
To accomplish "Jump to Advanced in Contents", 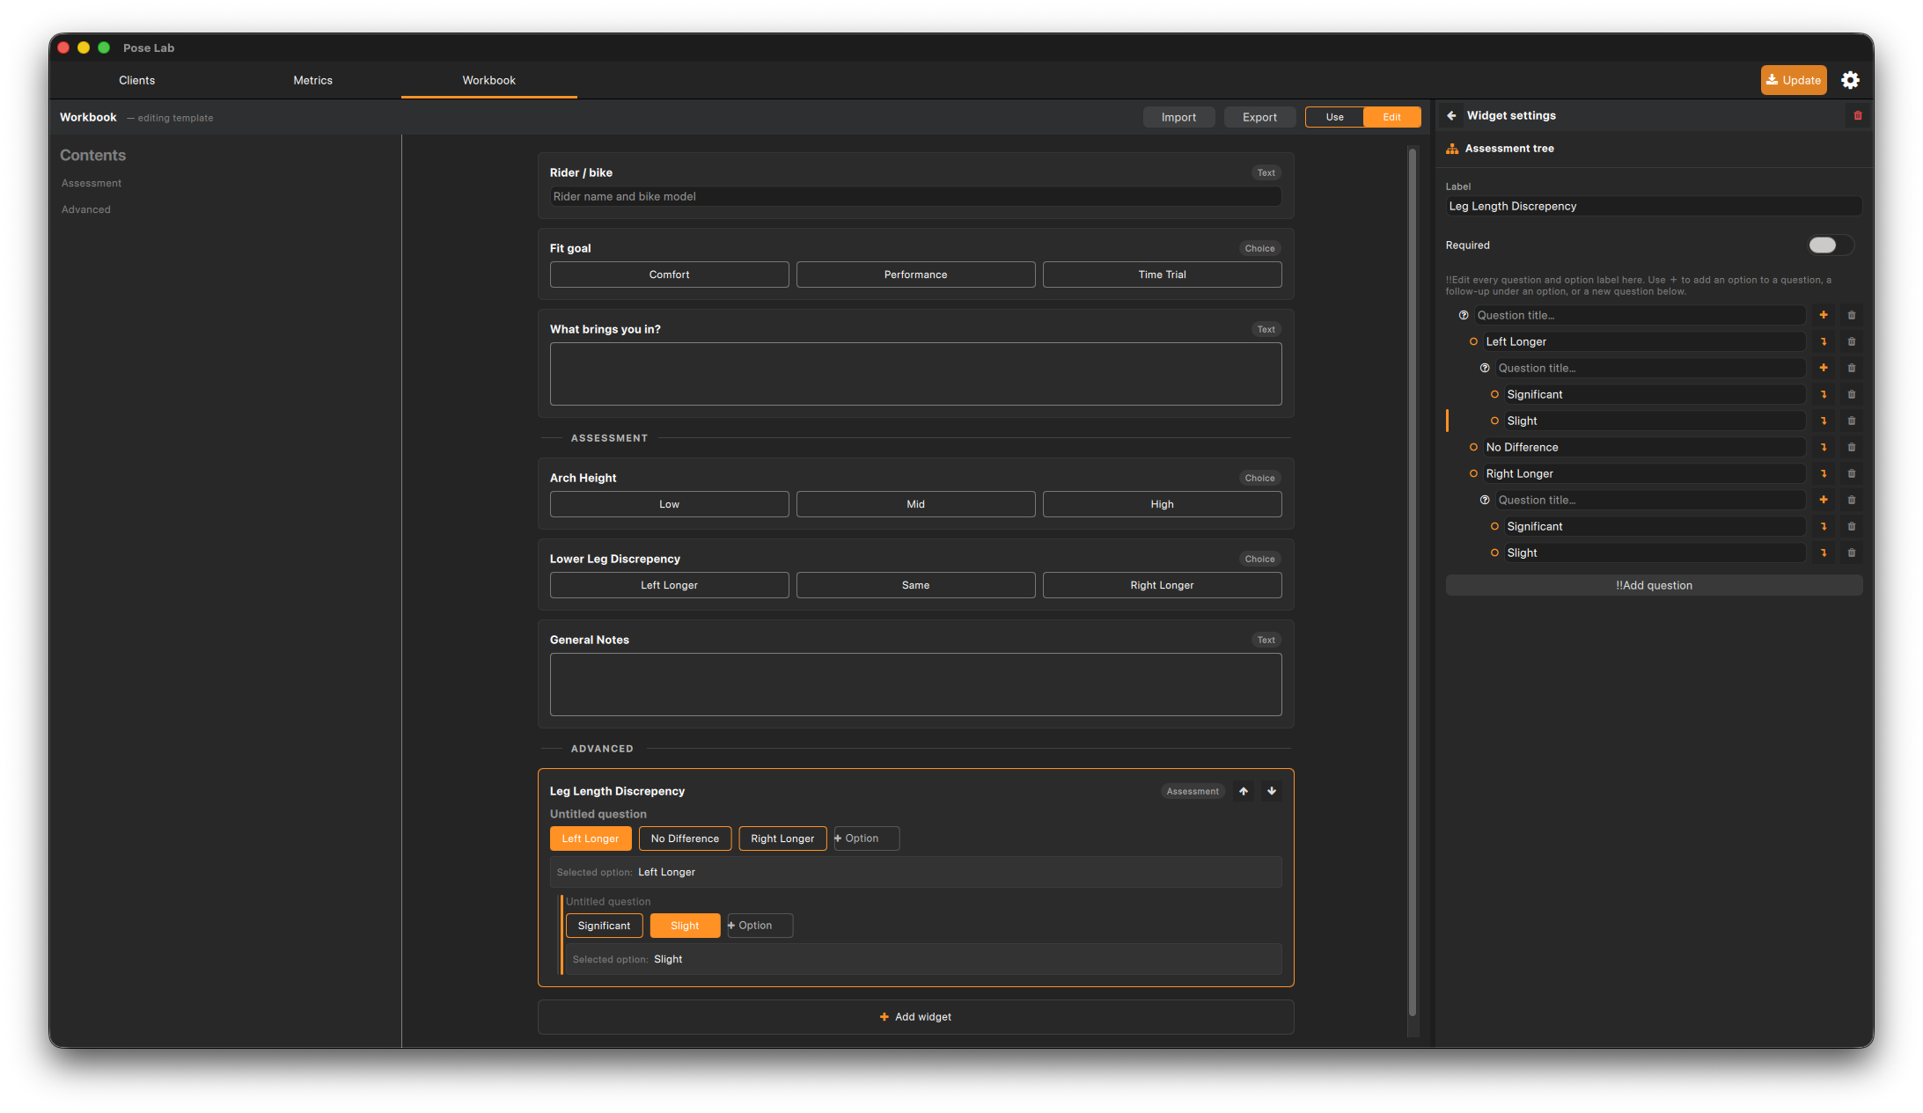I will click(86, 209).
